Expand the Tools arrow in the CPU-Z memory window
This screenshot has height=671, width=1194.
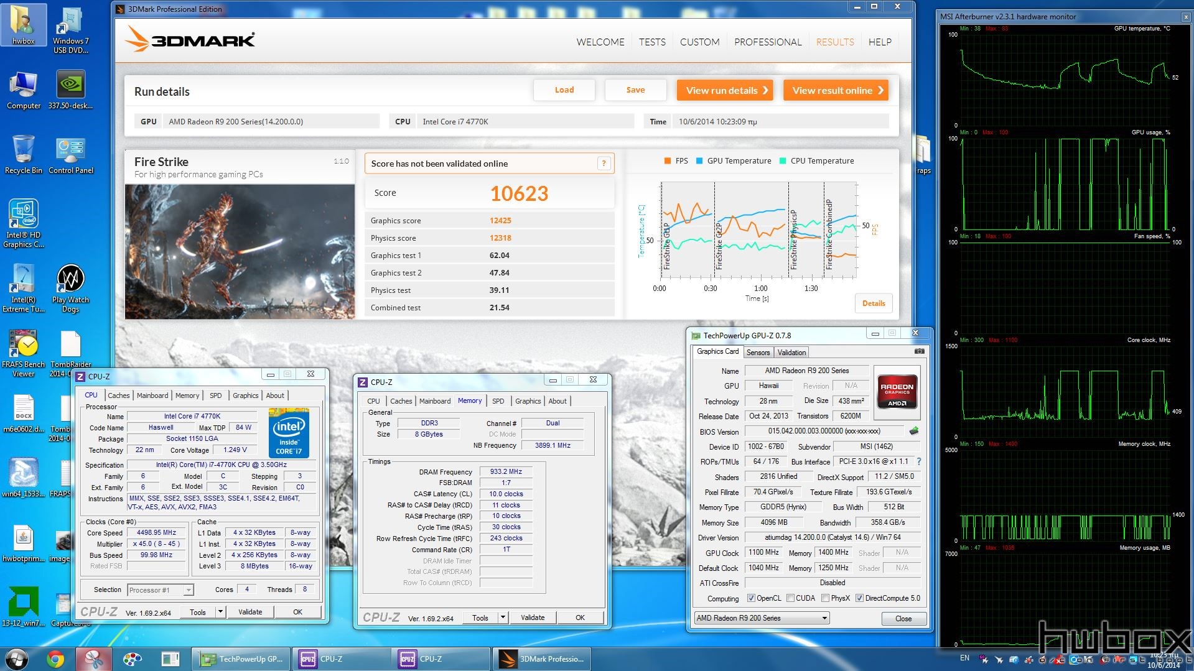(x=502, y=618)
